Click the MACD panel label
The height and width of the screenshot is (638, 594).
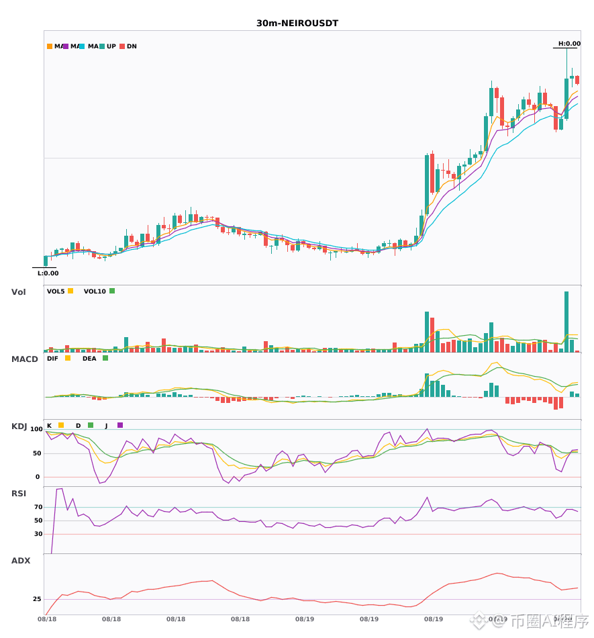click(x=24, y=359)
